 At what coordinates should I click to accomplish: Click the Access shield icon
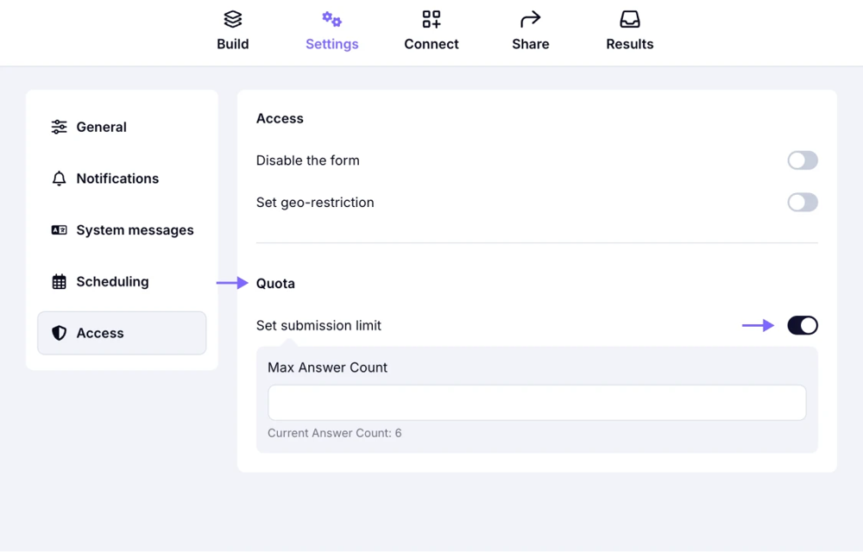[59, 333]
